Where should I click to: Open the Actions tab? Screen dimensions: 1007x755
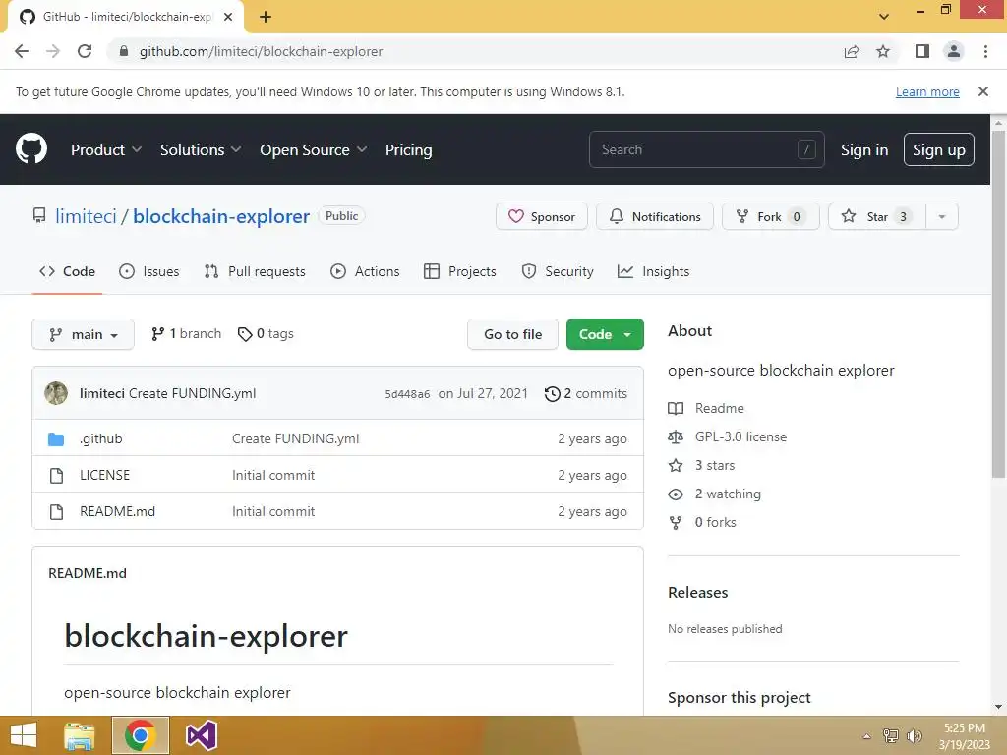[366, 271]
